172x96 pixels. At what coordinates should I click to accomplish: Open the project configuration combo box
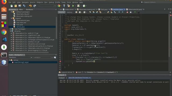coord(48,6)
